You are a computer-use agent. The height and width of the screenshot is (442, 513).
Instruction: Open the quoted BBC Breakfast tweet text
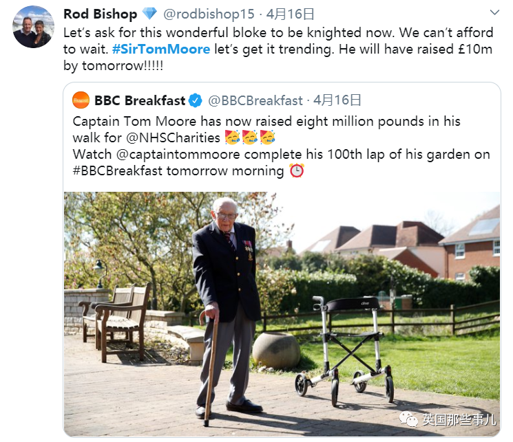click(x=282, y=146)
